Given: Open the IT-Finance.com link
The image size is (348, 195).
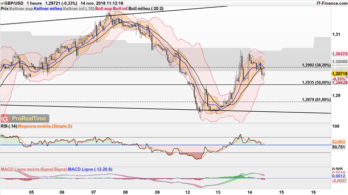Looking at the screenshot, I should (332, 4).
